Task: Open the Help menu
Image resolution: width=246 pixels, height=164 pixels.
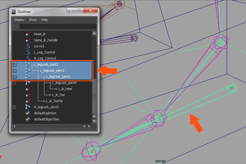Action: [45, 20]
